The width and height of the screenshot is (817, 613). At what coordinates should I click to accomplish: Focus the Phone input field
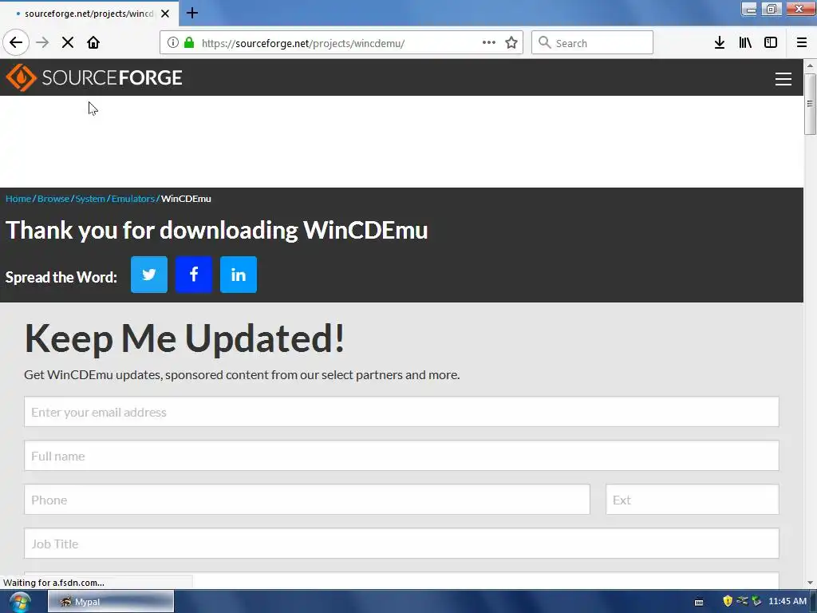point(307,500)
